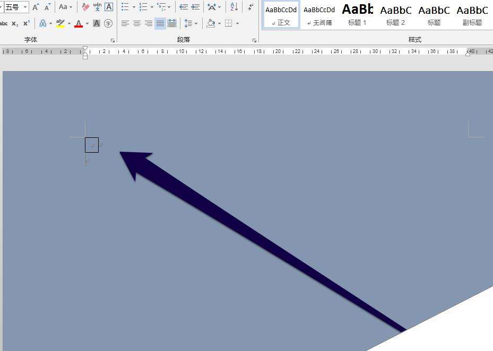The height and width of the screenshot is (351, 493).
Task: Open Text Effects dropdown arrow
Action: point(50,23)
